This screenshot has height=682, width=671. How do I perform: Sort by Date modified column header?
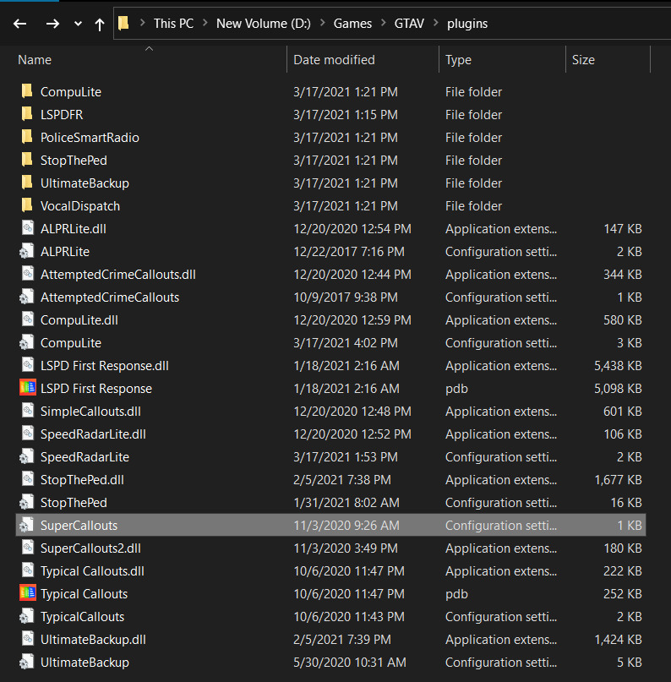tap(334, 60)
